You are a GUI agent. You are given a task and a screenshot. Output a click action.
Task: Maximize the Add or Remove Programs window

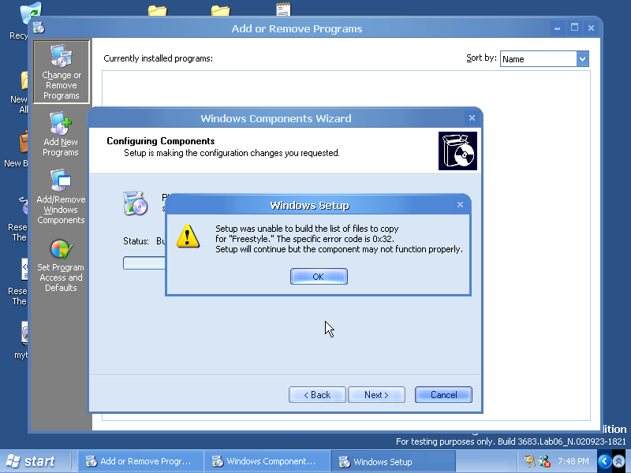tap(574, 28)
